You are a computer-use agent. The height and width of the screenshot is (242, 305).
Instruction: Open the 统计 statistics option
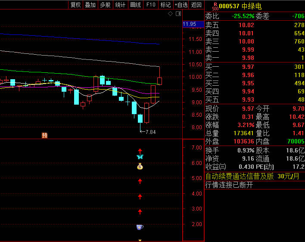coord(120,5)
